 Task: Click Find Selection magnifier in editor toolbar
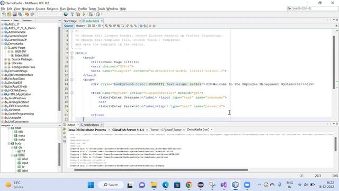coord(106,26)
